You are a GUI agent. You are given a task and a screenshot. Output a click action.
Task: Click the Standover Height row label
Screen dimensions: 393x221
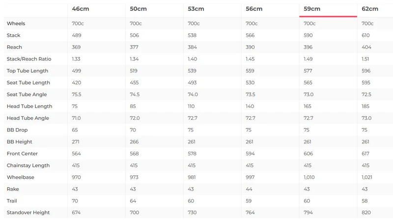tap(28, 213)
